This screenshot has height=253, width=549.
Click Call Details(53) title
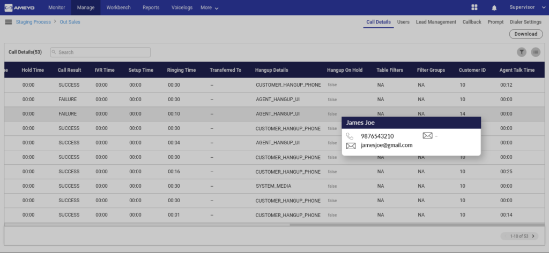coord(25,52)
